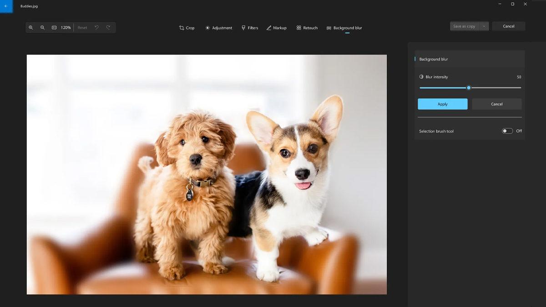Image resolution: width=546 pixels, height=307 pixels.
Task: Open the Filters tool
Action: (249, 28)
